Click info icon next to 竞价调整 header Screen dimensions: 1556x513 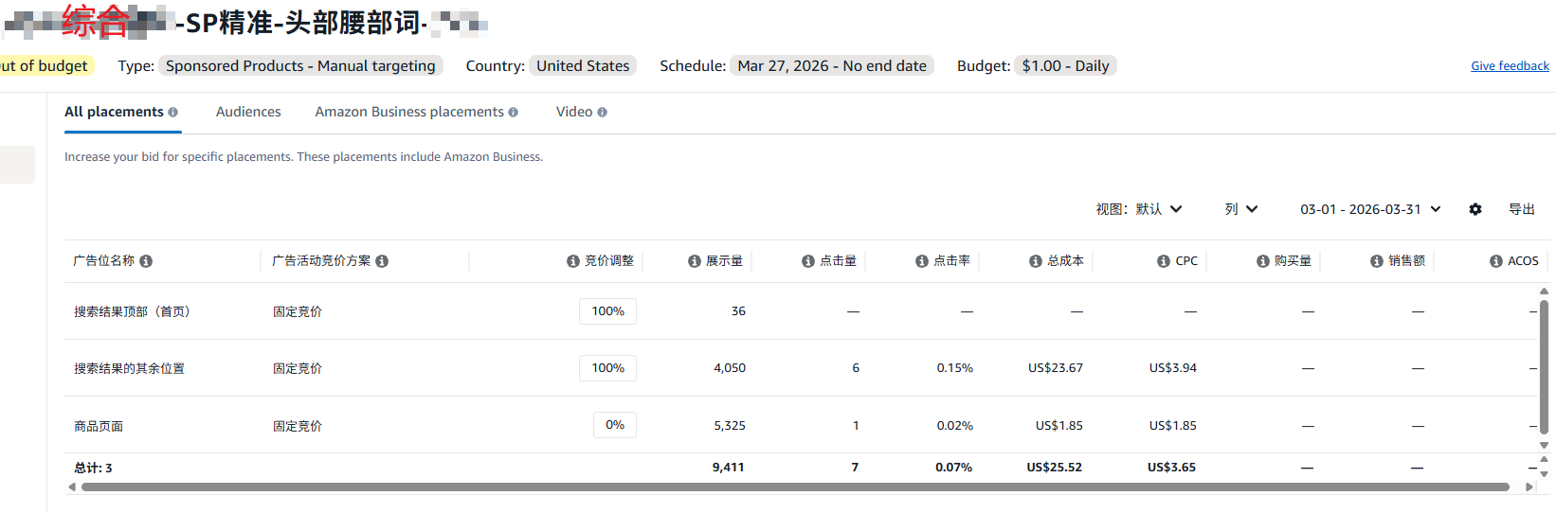click(x=573, y=261)
